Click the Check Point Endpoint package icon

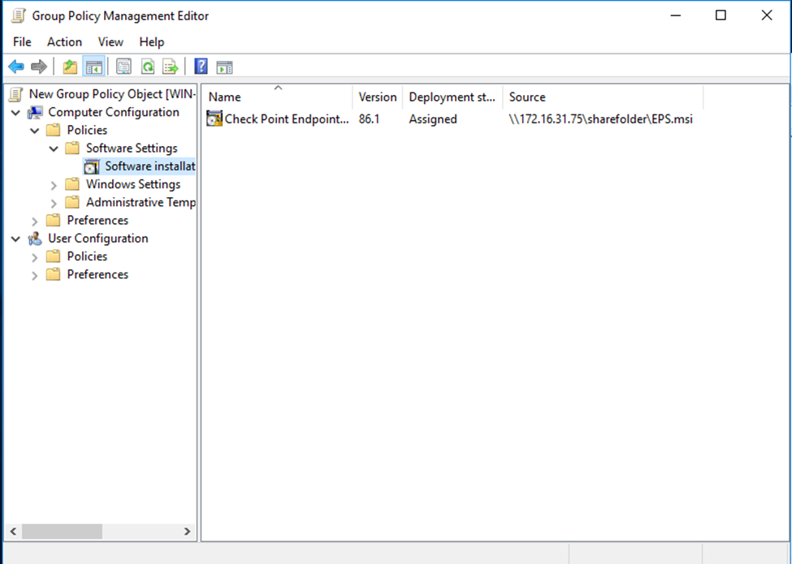(x=214, y=118)
